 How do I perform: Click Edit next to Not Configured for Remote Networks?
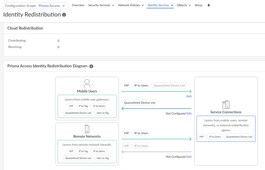189,157
